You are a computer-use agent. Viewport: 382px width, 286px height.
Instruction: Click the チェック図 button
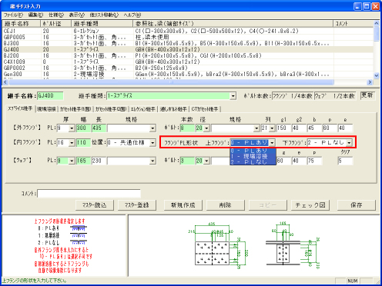[x=310, y=205]
